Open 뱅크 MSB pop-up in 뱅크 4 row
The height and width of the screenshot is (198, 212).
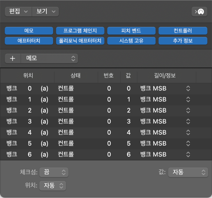pos(188,132)
